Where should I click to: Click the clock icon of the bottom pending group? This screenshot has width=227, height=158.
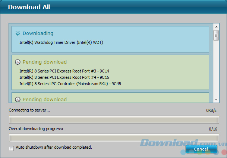coord(18,100)
